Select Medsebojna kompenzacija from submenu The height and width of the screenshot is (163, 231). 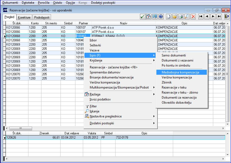(181, 72)
